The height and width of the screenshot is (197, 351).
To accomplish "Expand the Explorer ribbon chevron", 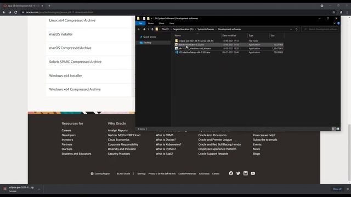I will click(335, 23).
